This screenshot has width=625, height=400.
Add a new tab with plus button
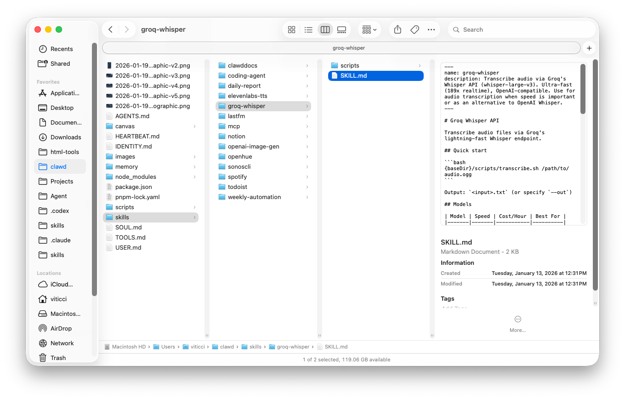[x=589, y=48]
